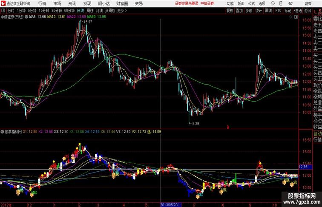This screenshot has width=322, height=207.
Task: Toggle the panel icon left of 分时
Action: [x=3, y=11]
